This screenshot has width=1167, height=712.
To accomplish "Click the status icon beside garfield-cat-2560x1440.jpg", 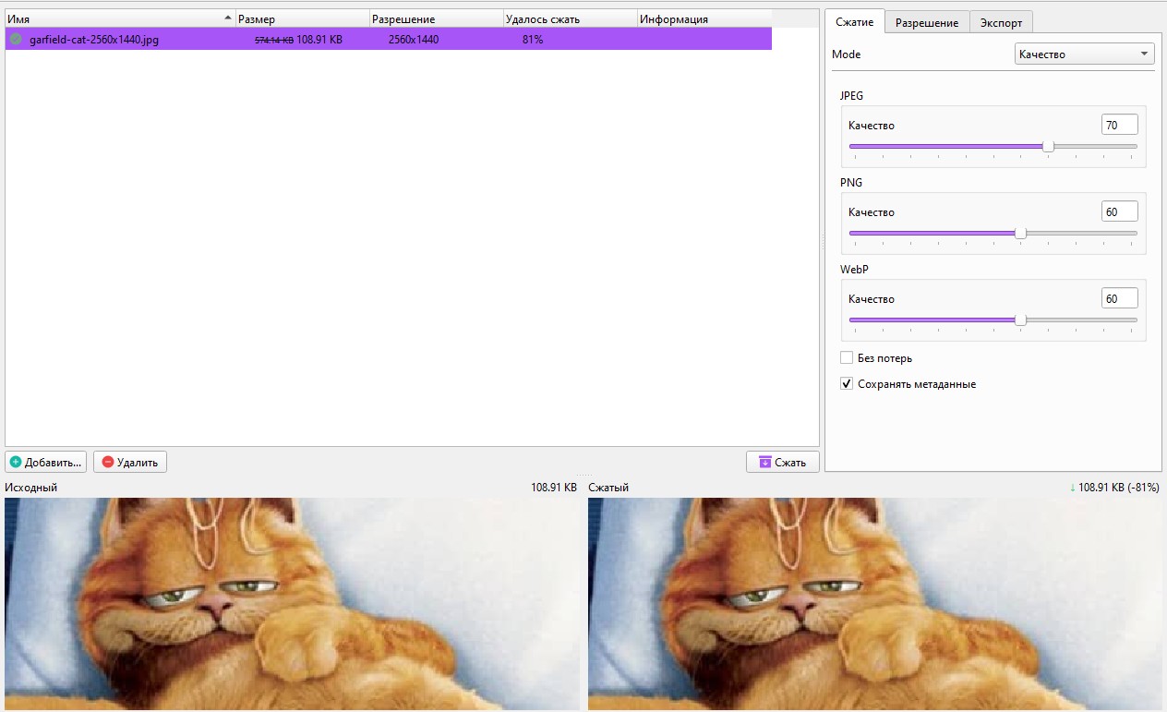I will [16, 39].
